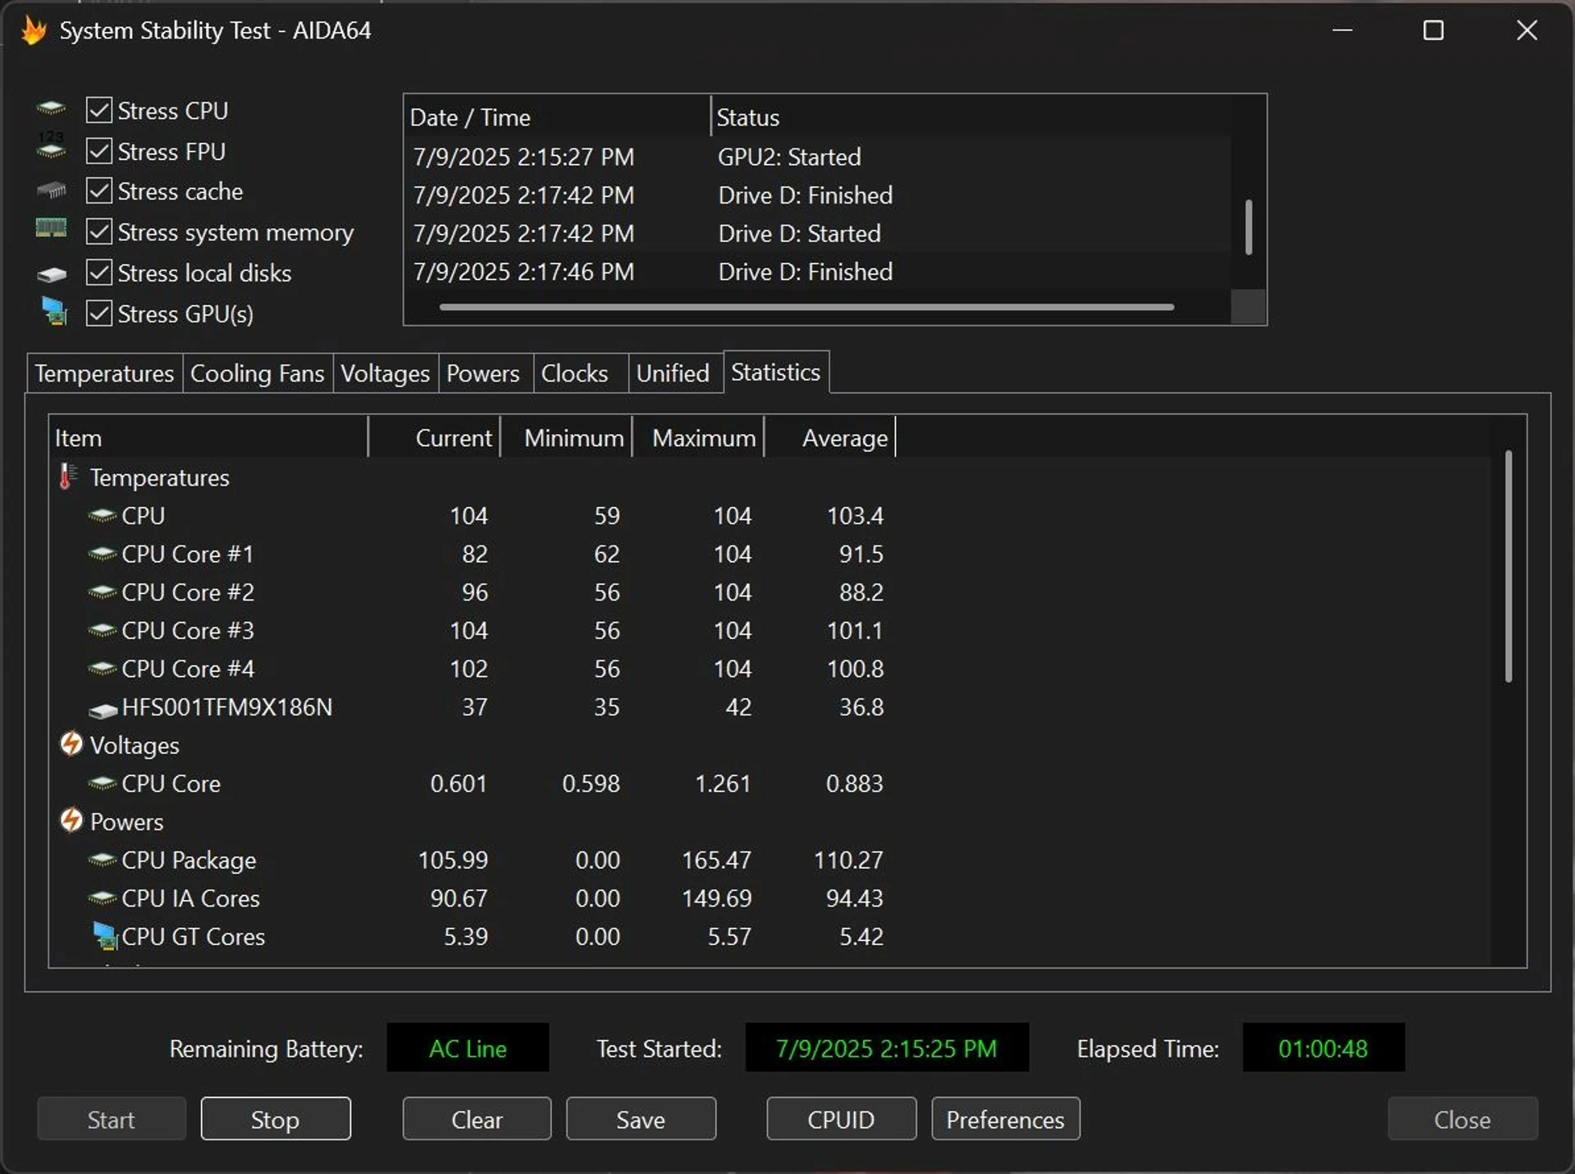
Task: Select the 'GPU2: Started' log entry
Action: tap(819, 157)
